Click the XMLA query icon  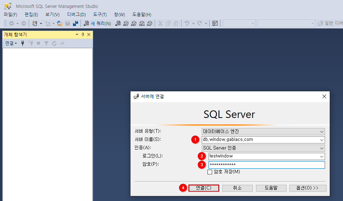(x=142, y=23)
